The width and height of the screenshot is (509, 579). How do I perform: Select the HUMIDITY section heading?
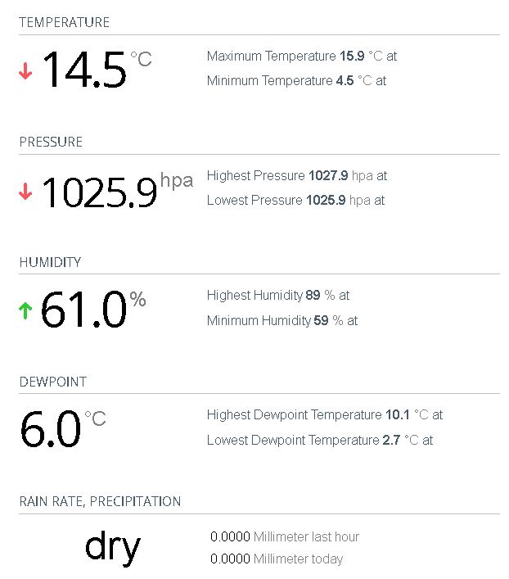click(50, 262)
